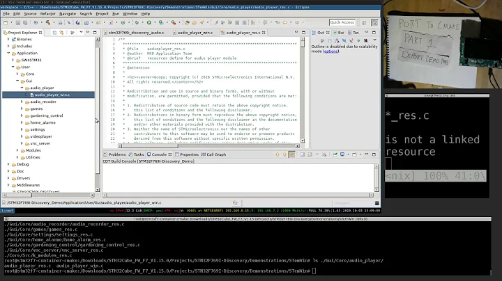Click the Open Console icon

(354, 154)
